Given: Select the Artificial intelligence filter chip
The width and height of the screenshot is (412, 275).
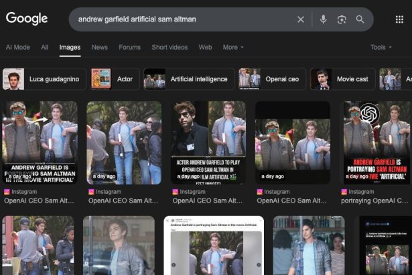Looking at the screenshot, I should (189, 79).
